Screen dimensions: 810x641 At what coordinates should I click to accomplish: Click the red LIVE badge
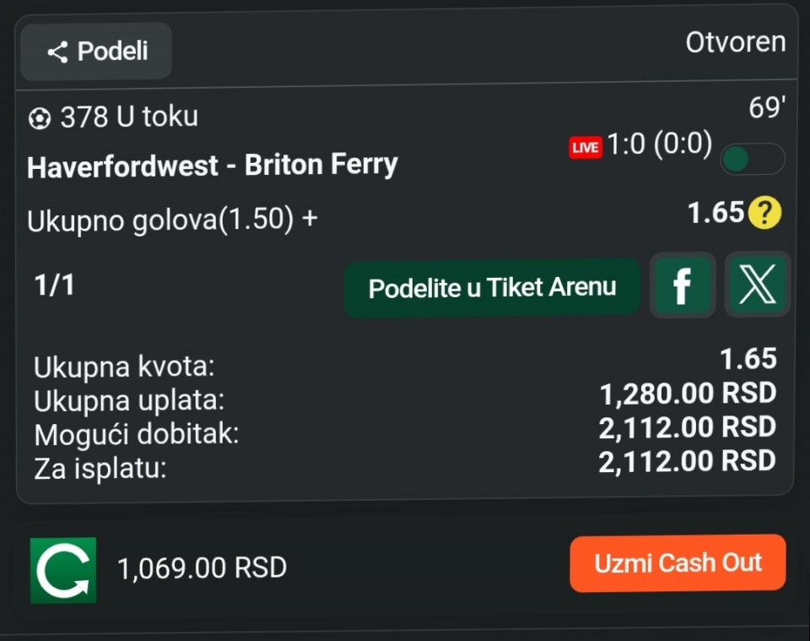tap(585, 148)
